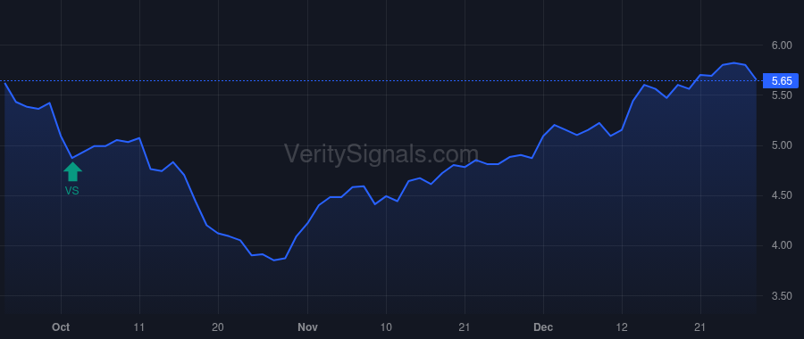This screenshot has height=339, width=804.
Task: Click the green VS up-arrow signal marker
Action: 73,171
